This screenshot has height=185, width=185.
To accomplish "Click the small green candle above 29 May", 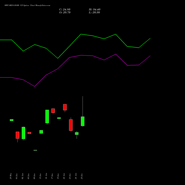I will coord(11,120).
